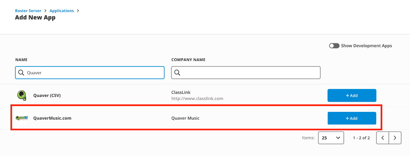This screenshot has width=410, height=156.
Task: Click the Add New App heading
Action: tap(35, 18)
